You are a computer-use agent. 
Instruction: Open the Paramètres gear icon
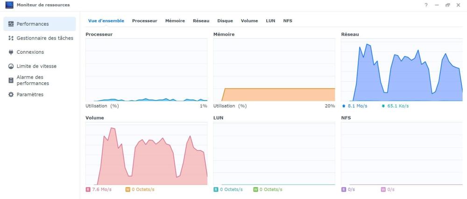(11, 94)
